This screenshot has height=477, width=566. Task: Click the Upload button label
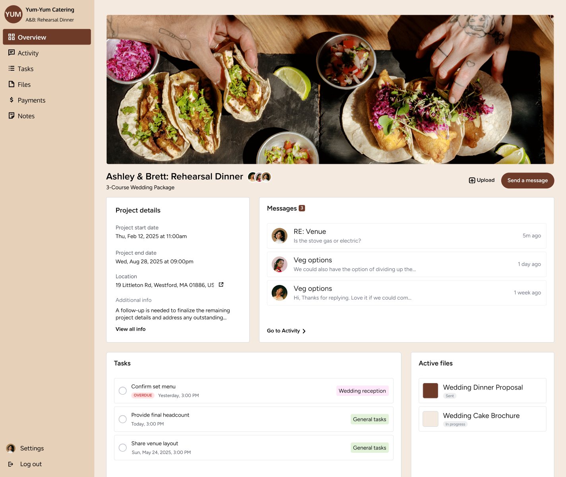(x=486, y=180)
